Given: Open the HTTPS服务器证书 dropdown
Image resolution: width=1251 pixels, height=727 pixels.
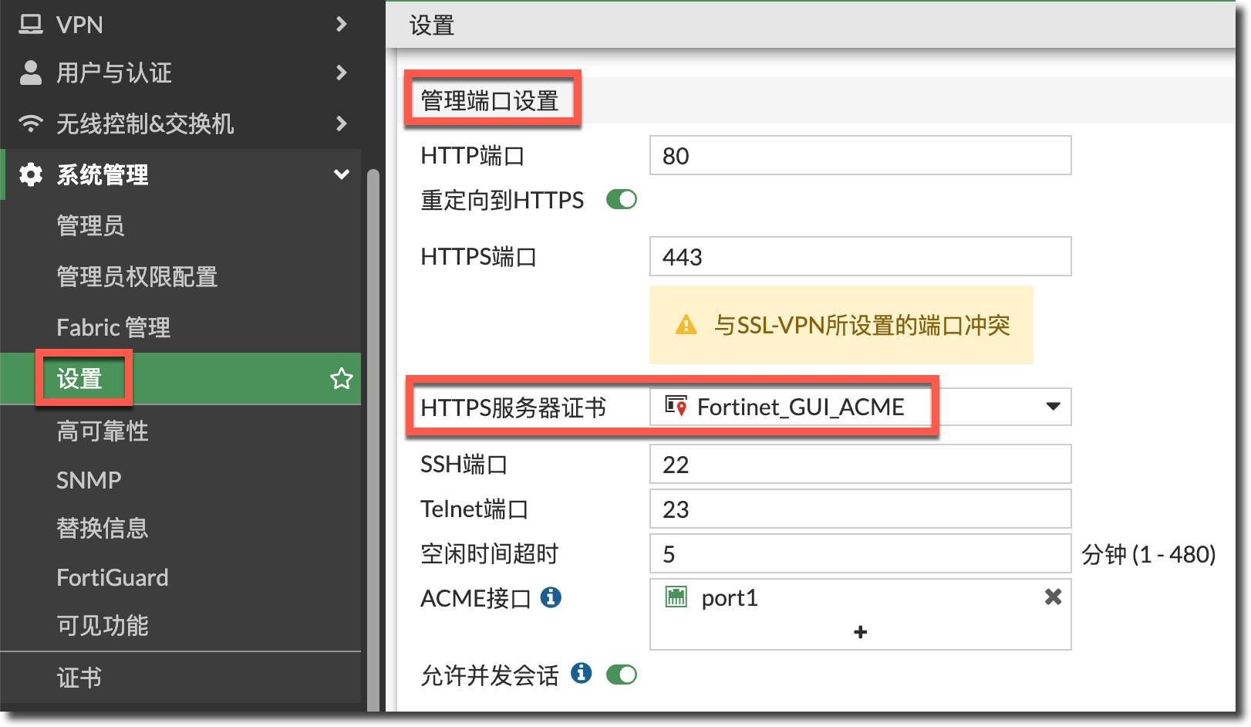Looking at the screenshot, I should [1053, 407].
